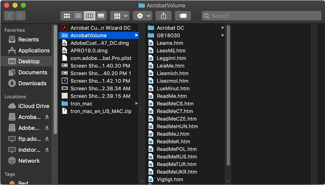Select LeiaMe.htm file
This screenshot has height=185, width=325.
click(185, 65)
